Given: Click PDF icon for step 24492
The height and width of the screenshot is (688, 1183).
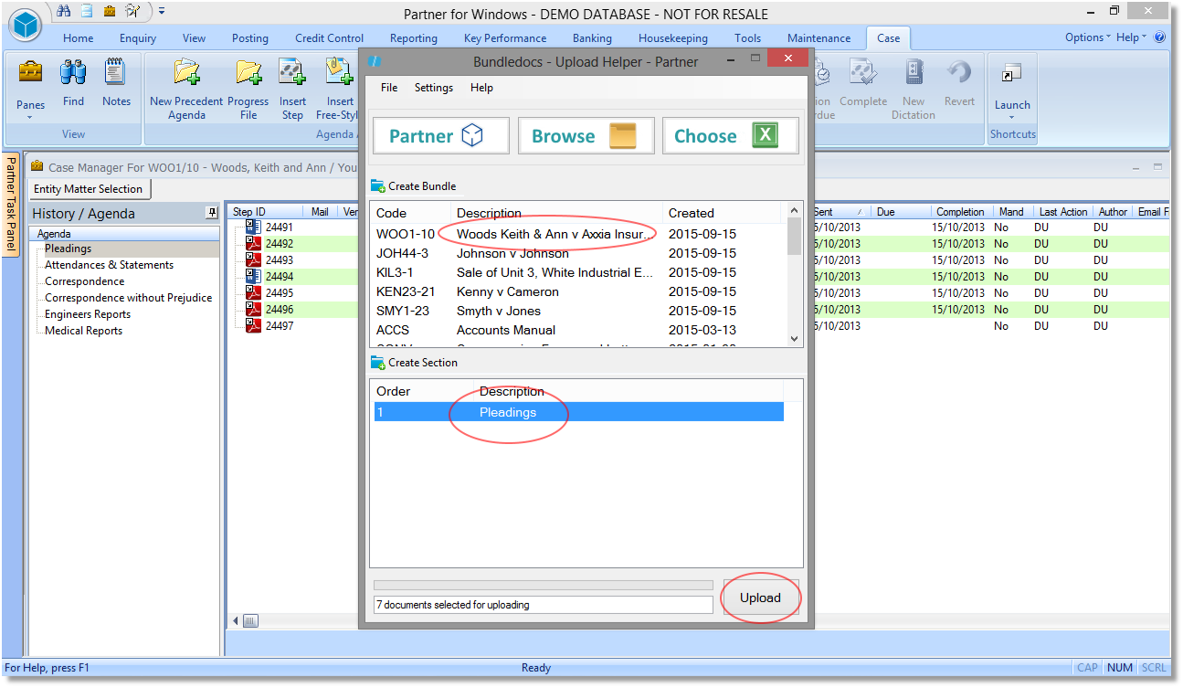Looking at the screenshot, I should 254,244.
